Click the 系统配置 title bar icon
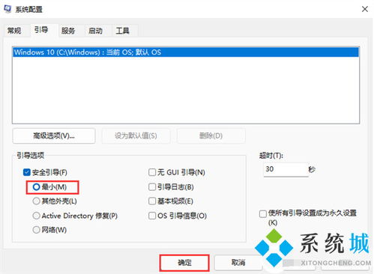Screen dimensions: 374x274 [x=7, y=9]
